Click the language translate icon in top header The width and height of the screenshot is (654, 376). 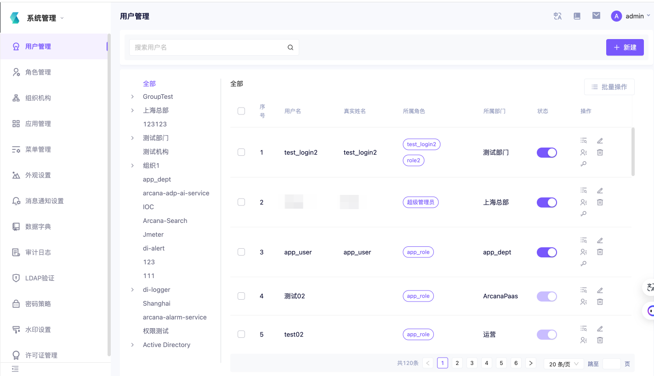click(557, 16)
